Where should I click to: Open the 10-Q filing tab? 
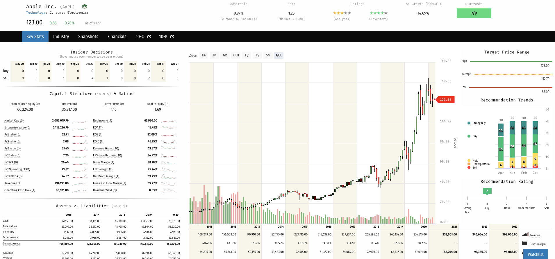pyautogui.click(x=143, y=37)
